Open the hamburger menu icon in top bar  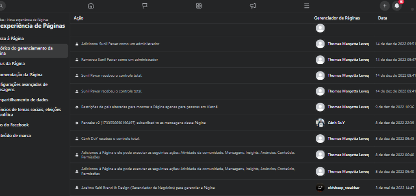[307, 6]
